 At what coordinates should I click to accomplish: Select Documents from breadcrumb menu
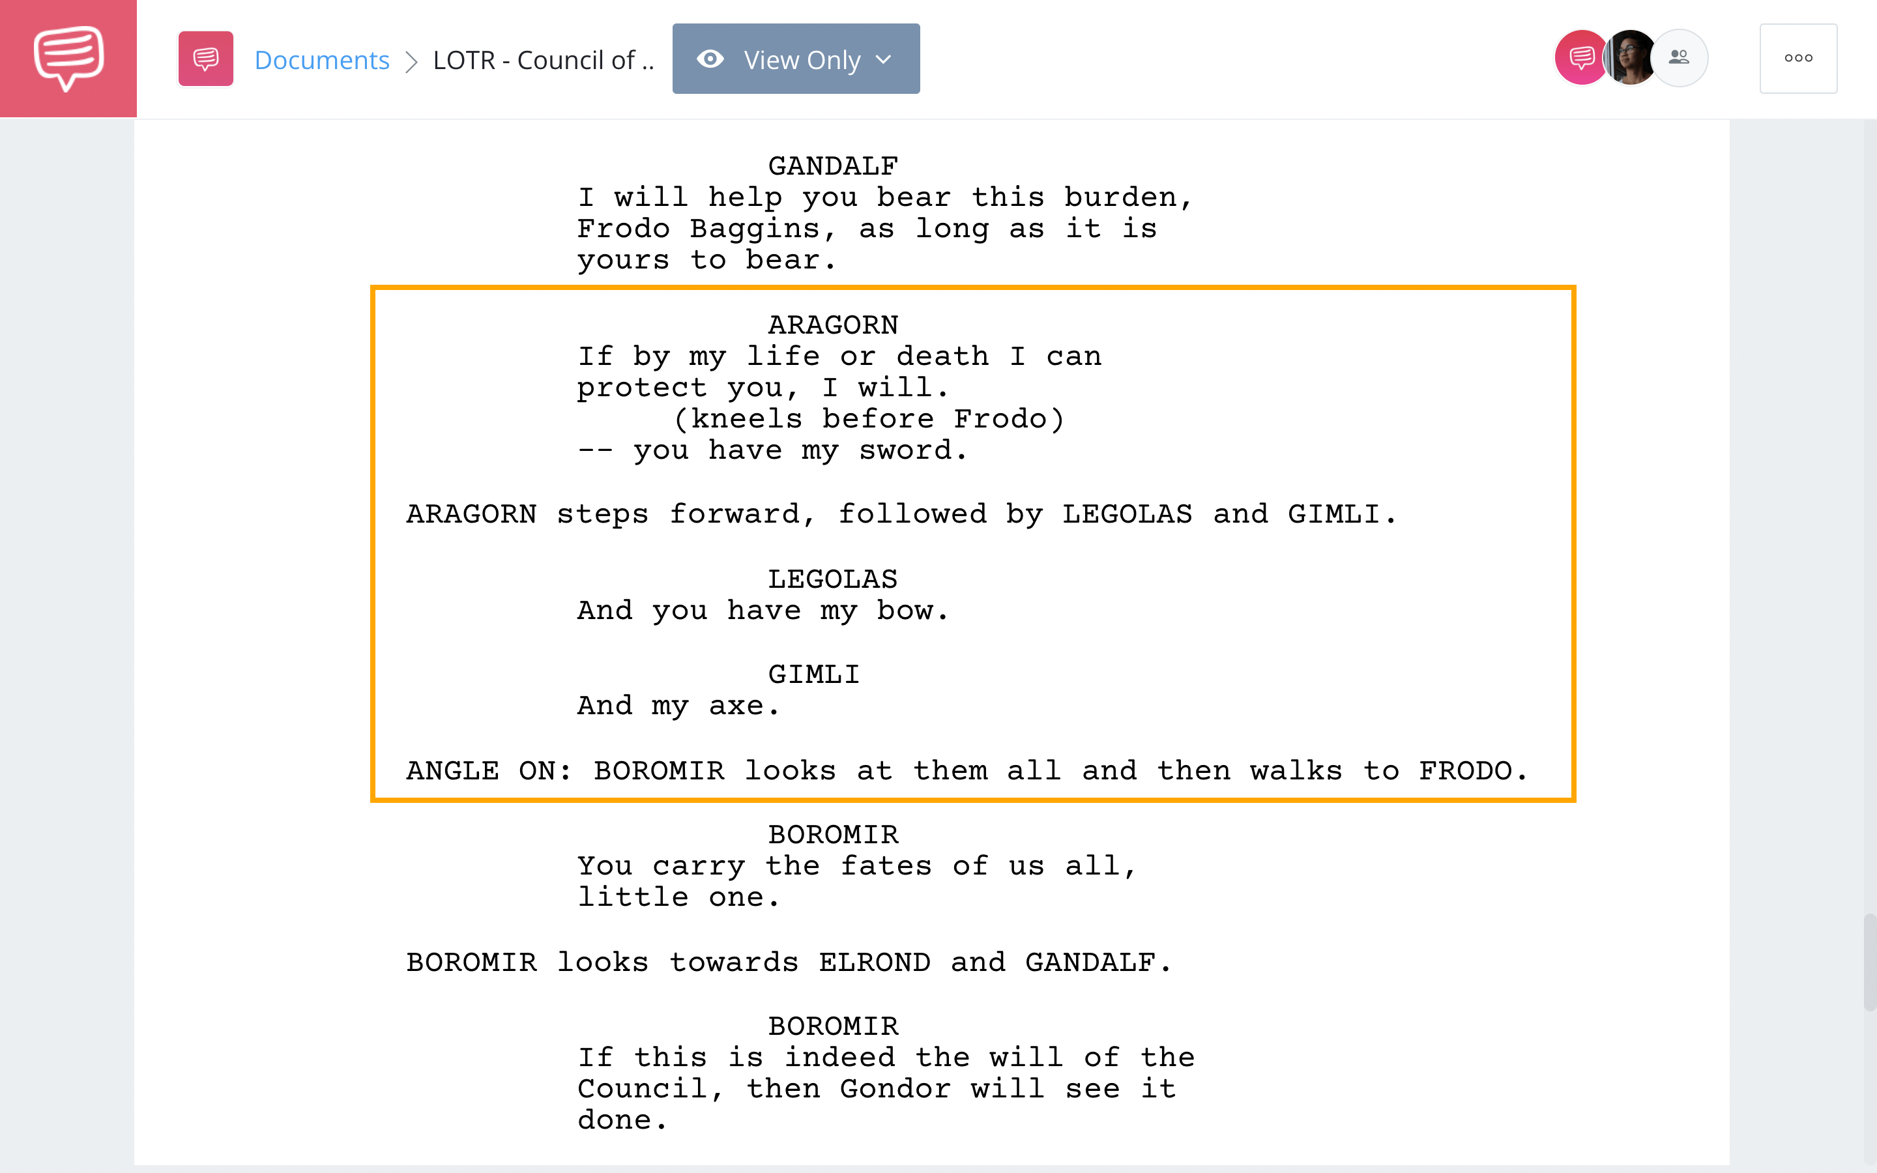click(x=321, y=59)
